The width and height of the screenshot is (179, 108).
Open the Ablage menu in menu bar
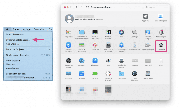[x=27, y=29]
